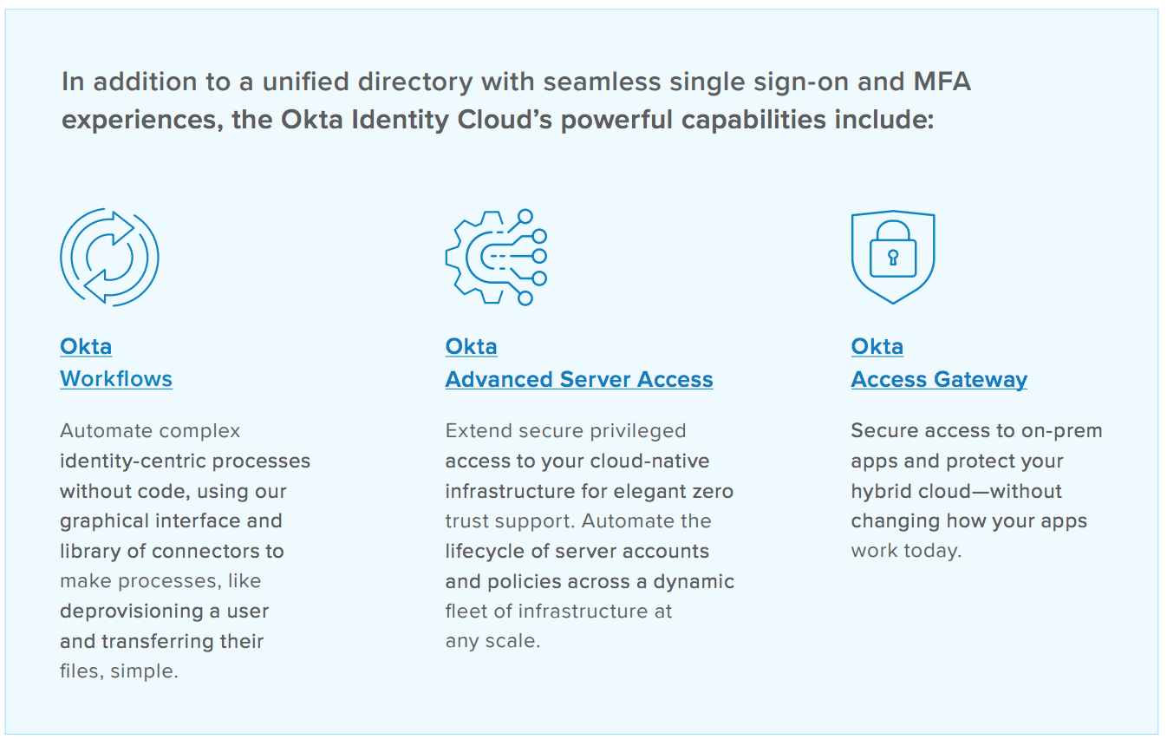Click the heading line starting "In addition to"
The width and height of the screenshot is (1167, 746).
coord(516,82)
